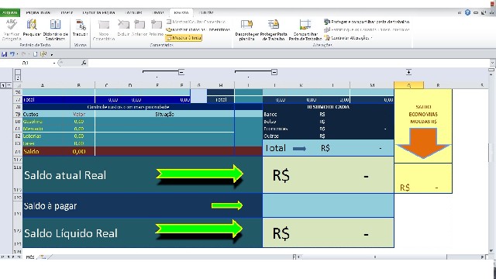Image resolution: width=496 pixels, height=279 pixels.
Task: Save the workbook from quick access toolbar
Action: tap(5, 54)
